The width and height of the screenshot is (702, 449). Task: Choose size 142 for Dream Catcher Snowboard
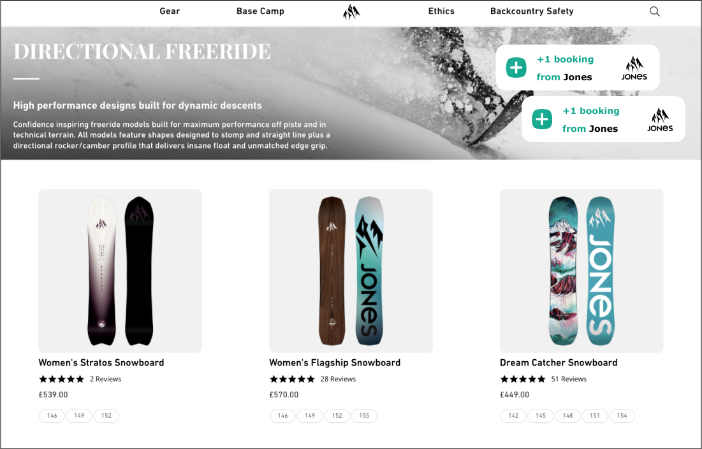click(x=513, y=416)
